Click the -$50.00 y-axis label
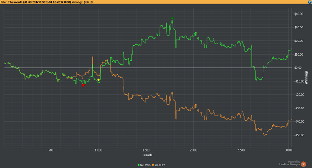Viewport: 312px width, 168px height. tap(299, 135)
